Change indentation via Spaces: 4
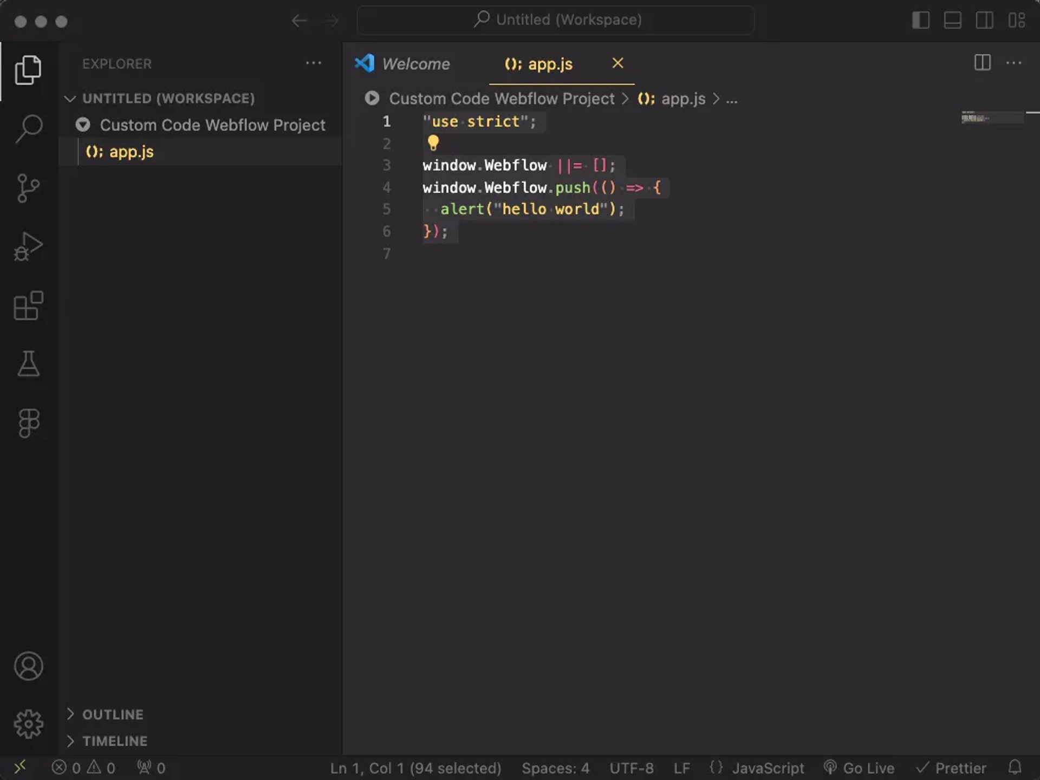The height and width of the screenshot is (780, 1040). (x=555, y=768)
